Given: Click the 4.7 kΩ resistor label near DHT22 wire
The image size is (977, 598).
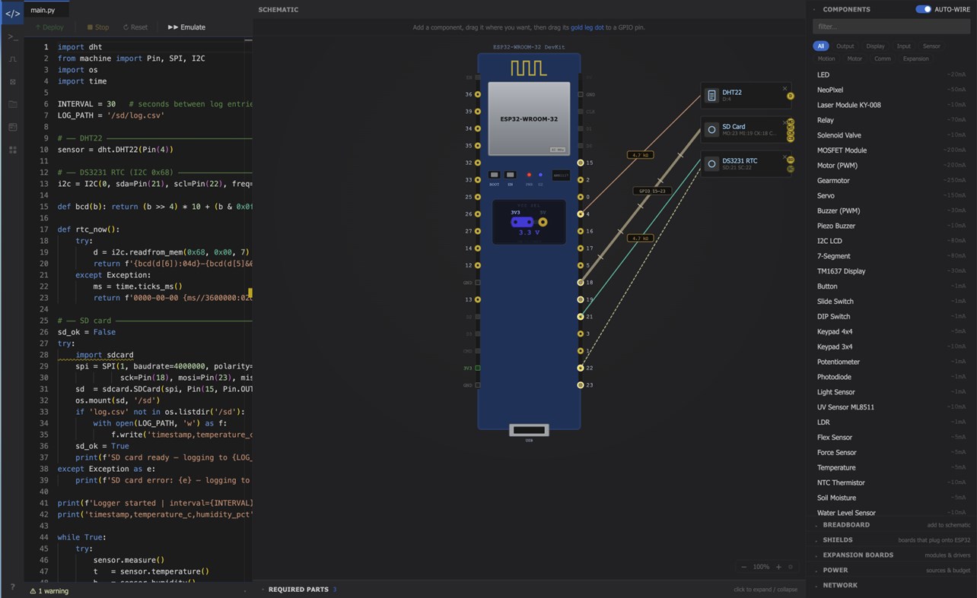Looking at the screenshot, I should 640,155.
